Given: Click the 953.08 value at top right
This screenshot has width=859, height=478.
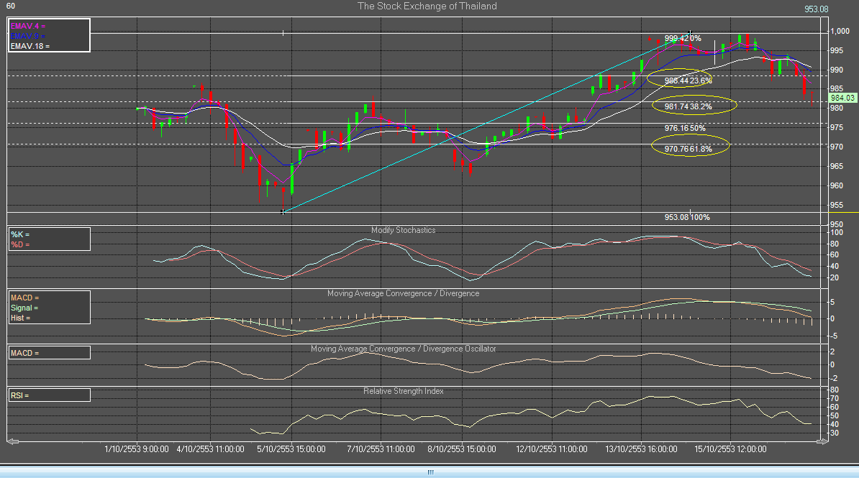Looking at the screenshot, I should click(817, 9).
